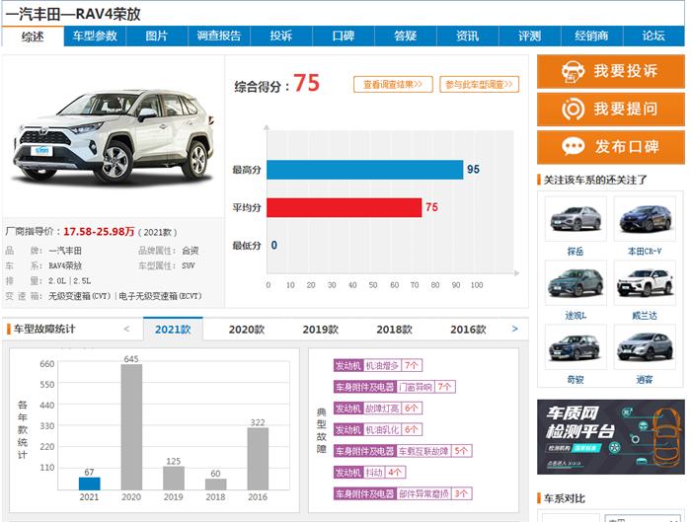Click the price 17.58-25.98万 text

[99, 232]
